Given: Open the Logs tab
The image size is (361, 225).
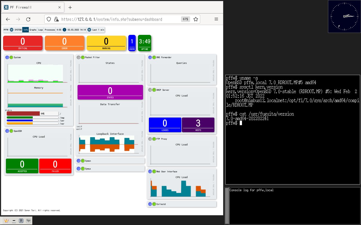Looking at the screenshot, I should pos(41,30).
